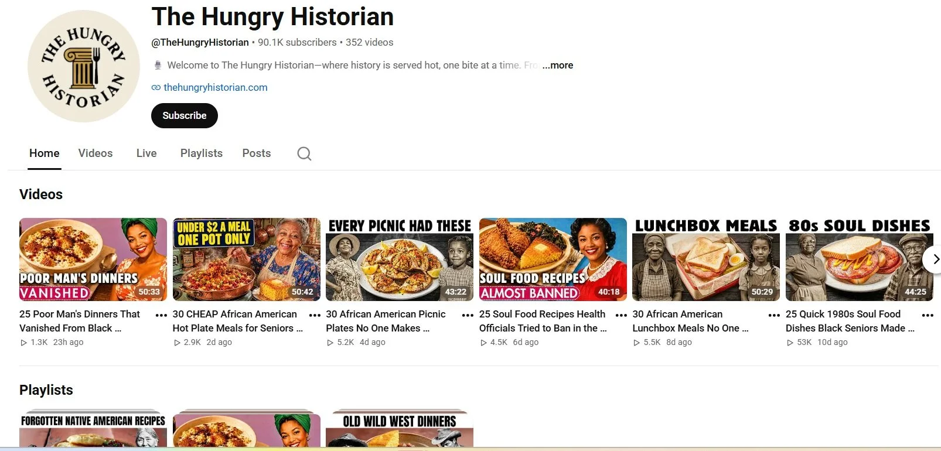The image size is (941, 451).
Task: Open more options for 25 Soul Food Recipes video
Action: click(621, 315)
